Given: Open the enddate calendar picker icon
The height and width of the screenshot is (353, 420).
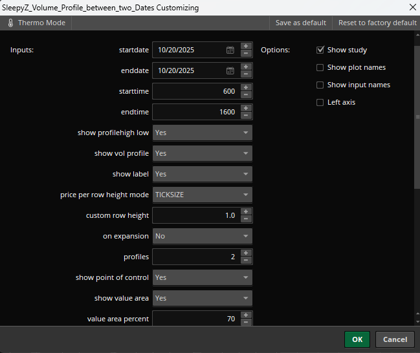Looking at the screenshot, I should click(x=230, y=70).
